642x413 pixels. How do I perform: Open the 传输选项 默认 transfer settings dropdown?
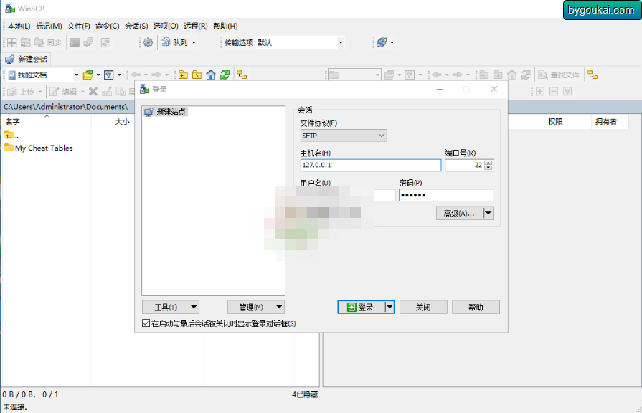pos(341,42)
